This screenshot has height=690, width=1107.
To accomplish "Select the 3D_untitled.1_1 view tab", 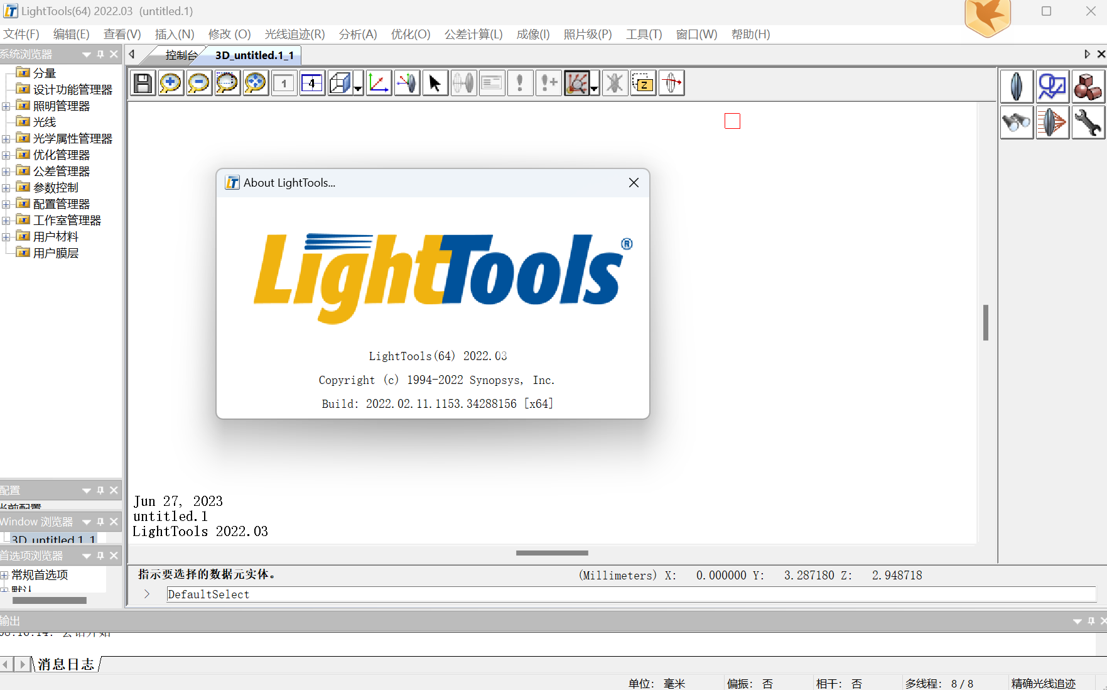I will pos(254,55).
